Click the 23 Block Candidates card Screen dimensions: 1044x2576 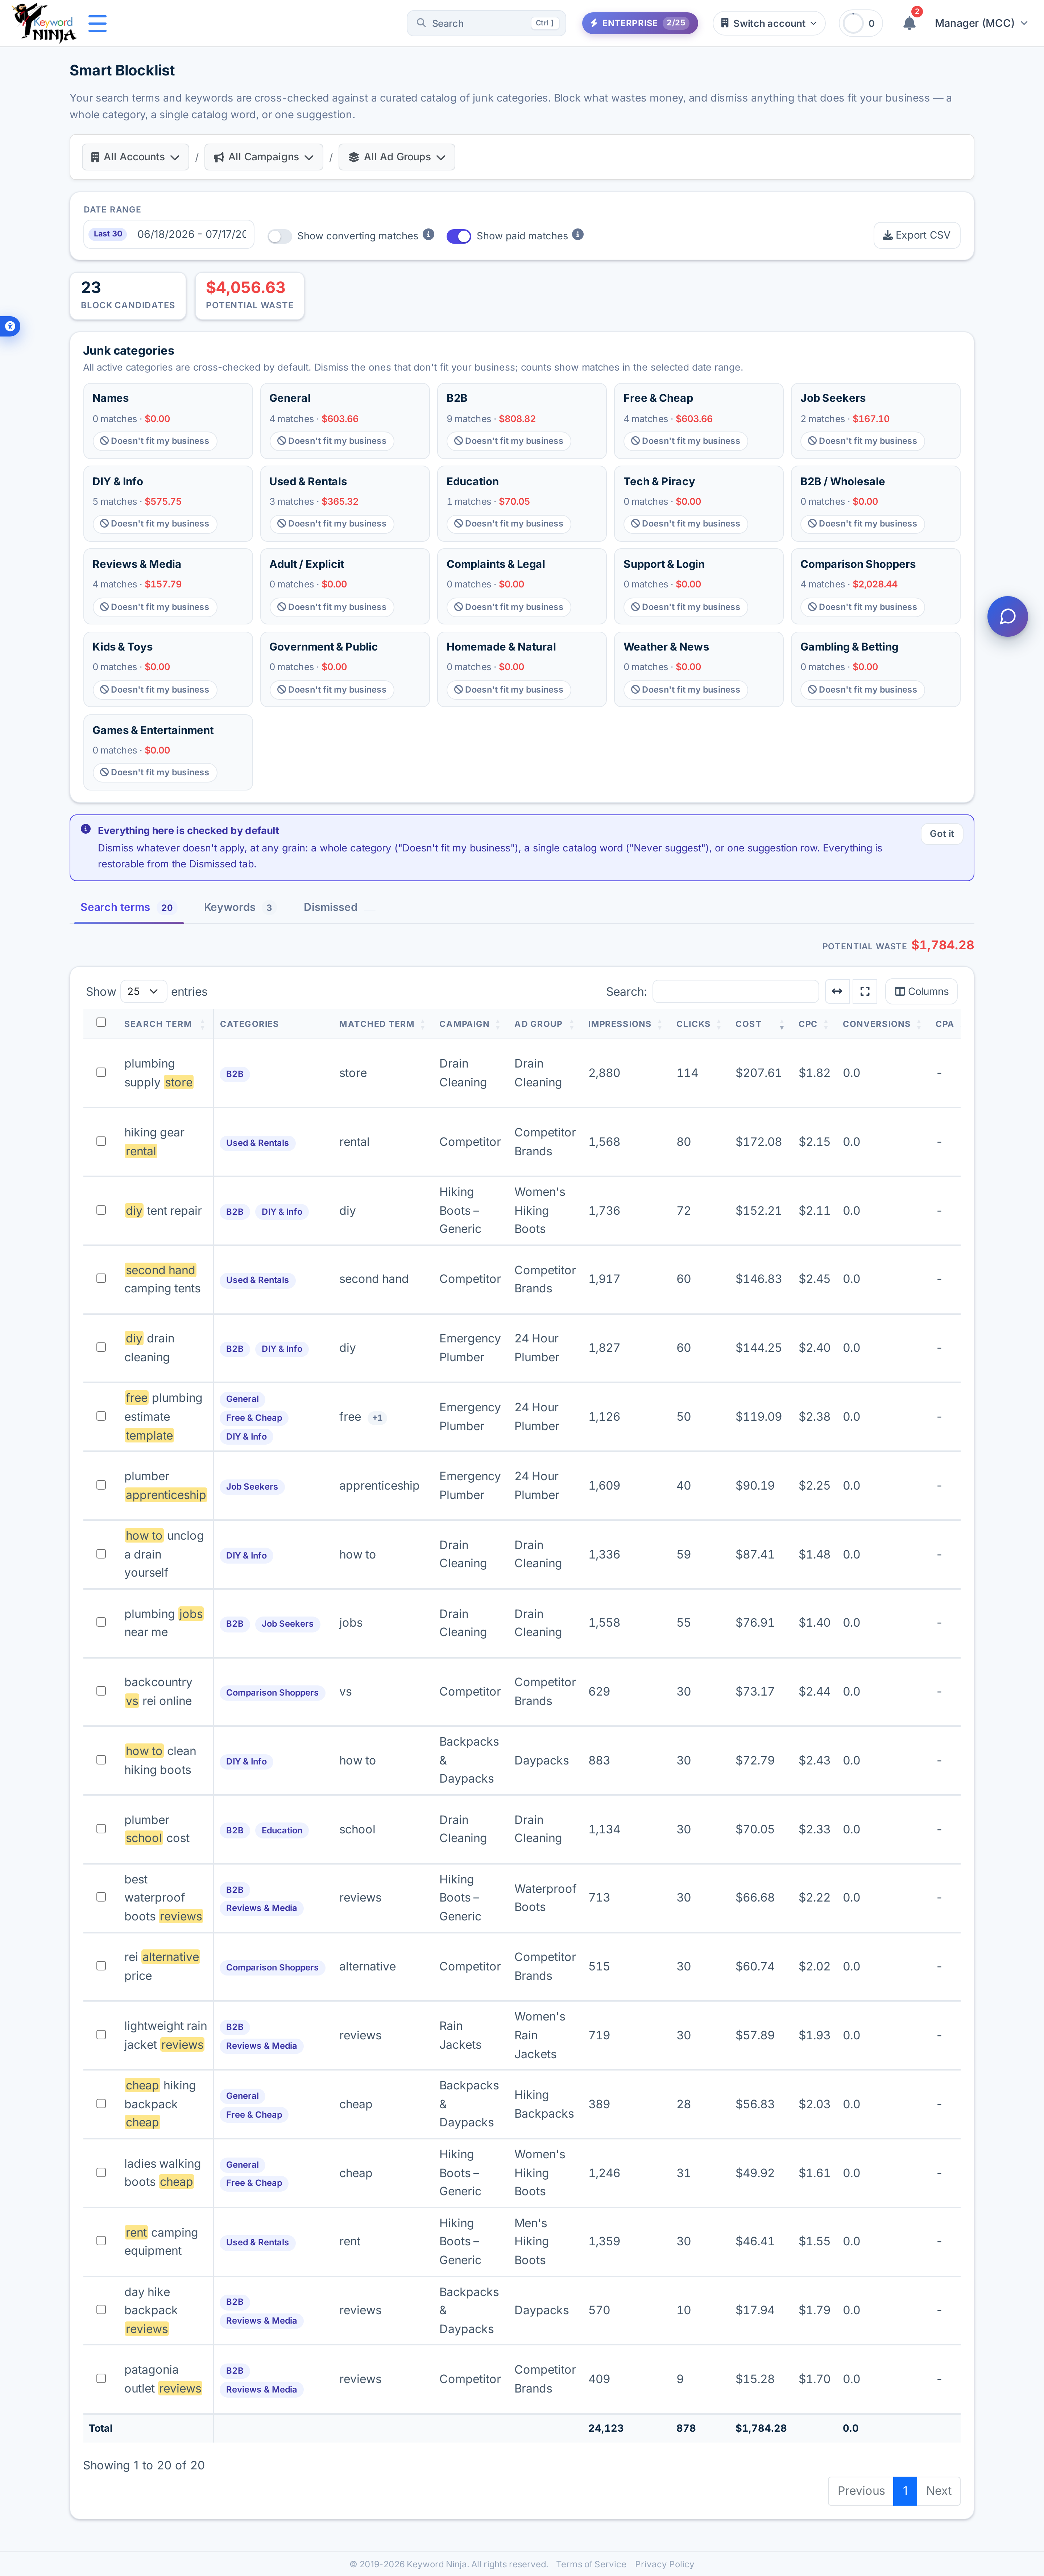pos(128,296)
